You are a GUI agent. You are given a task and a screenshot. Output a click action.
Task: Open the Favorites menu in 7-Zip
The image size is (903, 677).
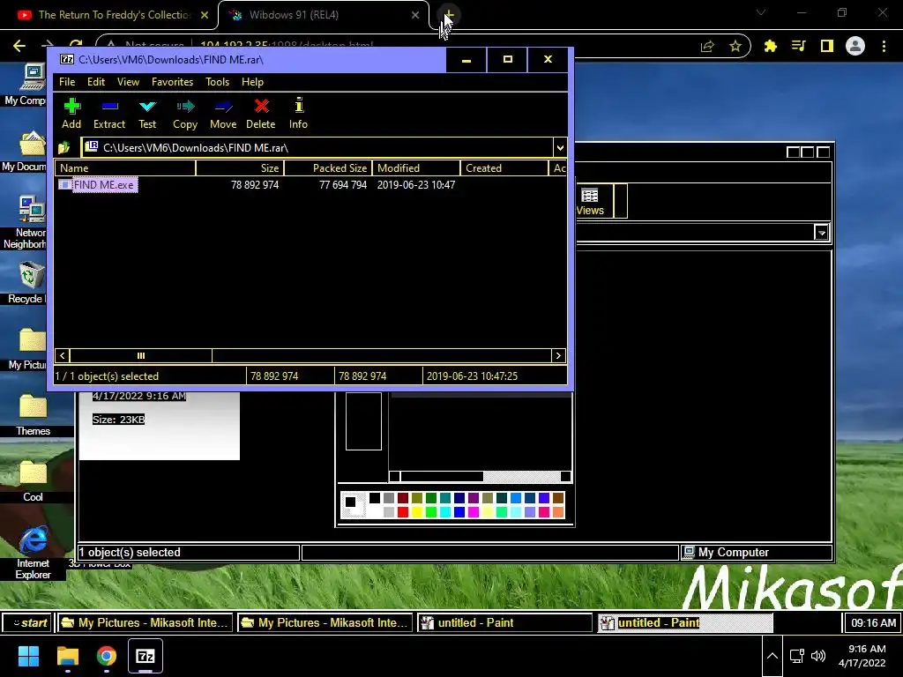(172, 82)
